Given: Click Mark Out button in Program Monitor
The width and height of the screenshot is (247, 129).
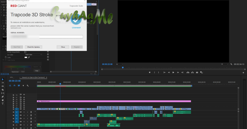Looking at the screenshot, I should [158, 72].
